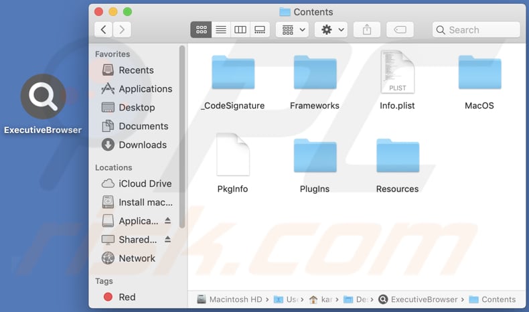The height and width of the screenshot is (312, 529).
Task: Click Contents in the path bar
Action: click(x=493, y=299)
